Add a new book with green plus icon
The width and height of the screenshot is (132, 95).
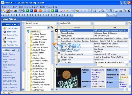click(27, 11)
